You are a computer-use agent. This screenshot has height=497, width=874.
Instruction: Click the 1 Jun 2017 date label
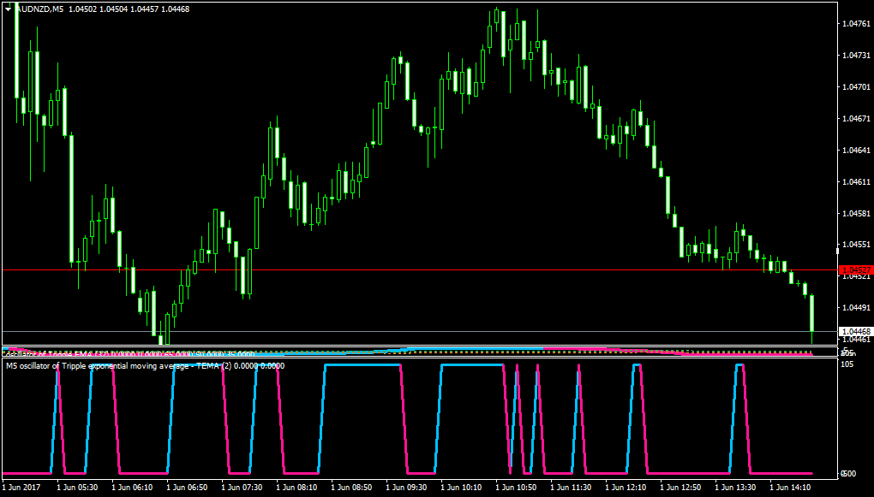click(21, 488)
